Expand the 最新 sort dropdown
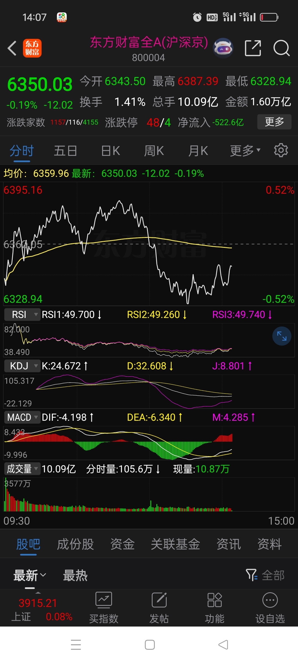The height and width of the screenshot is (663, 298). point(30,575)
